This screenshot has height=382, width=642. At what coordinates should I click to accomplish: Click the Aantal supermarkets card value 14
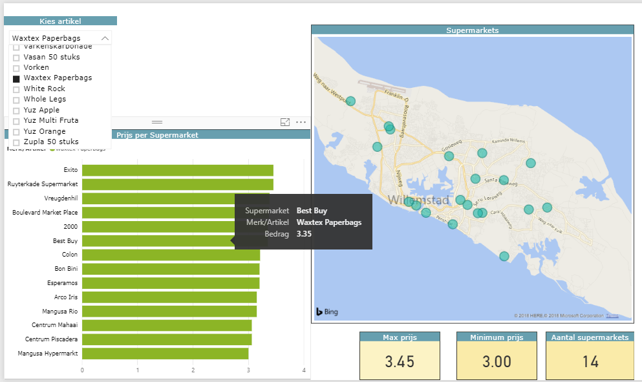click(590, 361)
